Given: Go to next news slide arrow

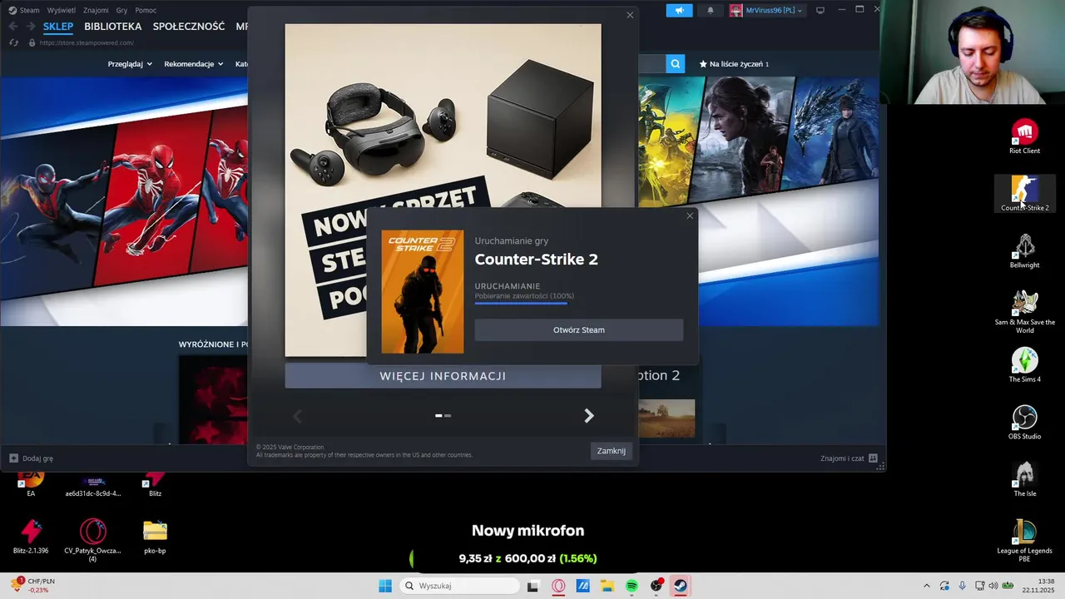Looking at the screenshot, I should pyautogui.click(x=588, y=415).
